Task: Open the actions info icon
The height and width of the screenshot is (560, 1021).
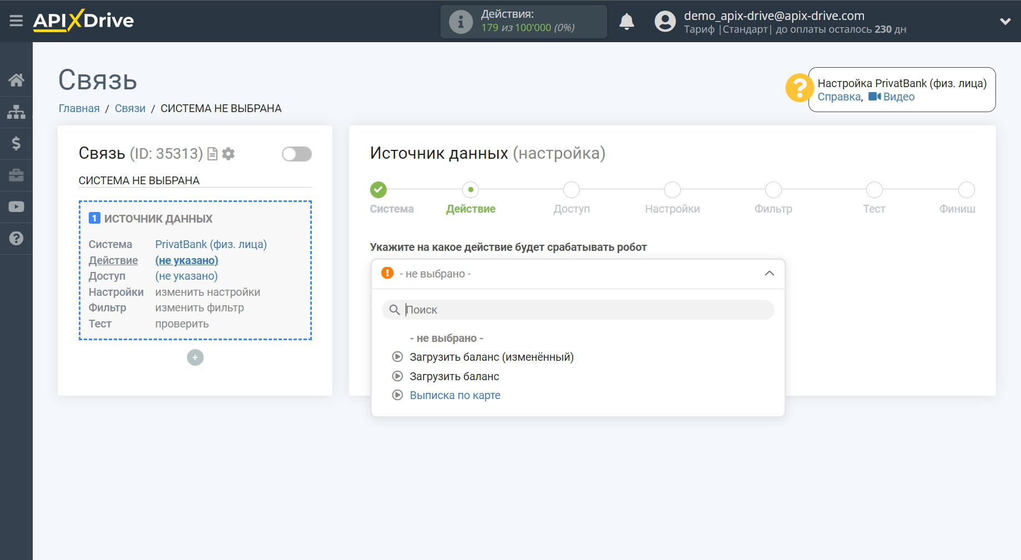Action: 461,22
